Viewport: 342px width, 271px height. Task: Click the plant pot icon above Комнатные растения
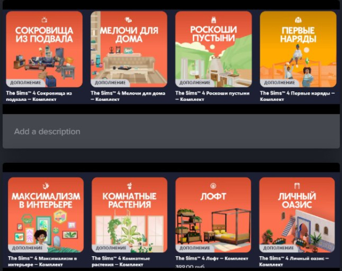130,186
